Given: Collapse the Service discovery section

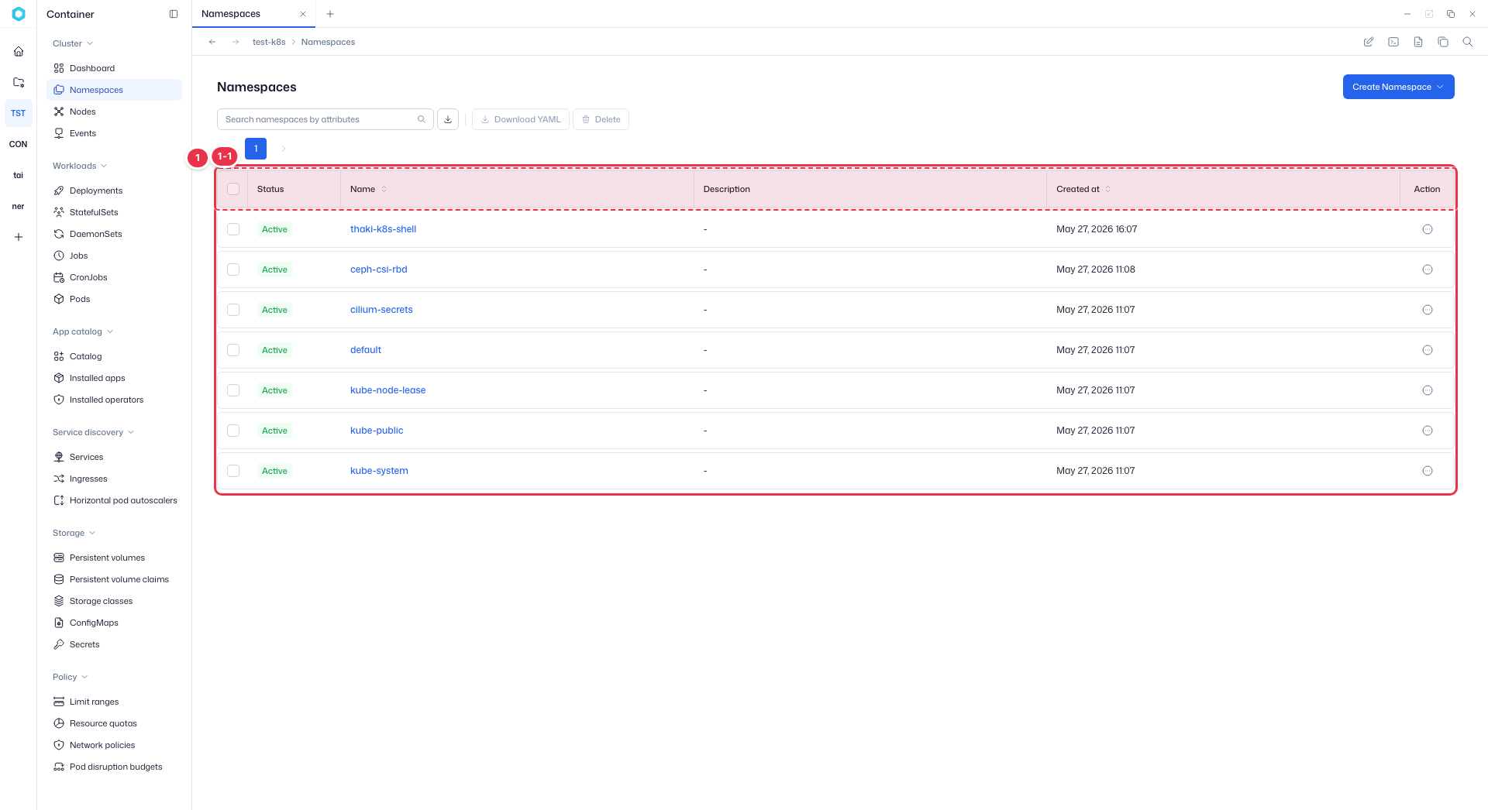Looking at the screenshot, I should (x=93, y=432).
